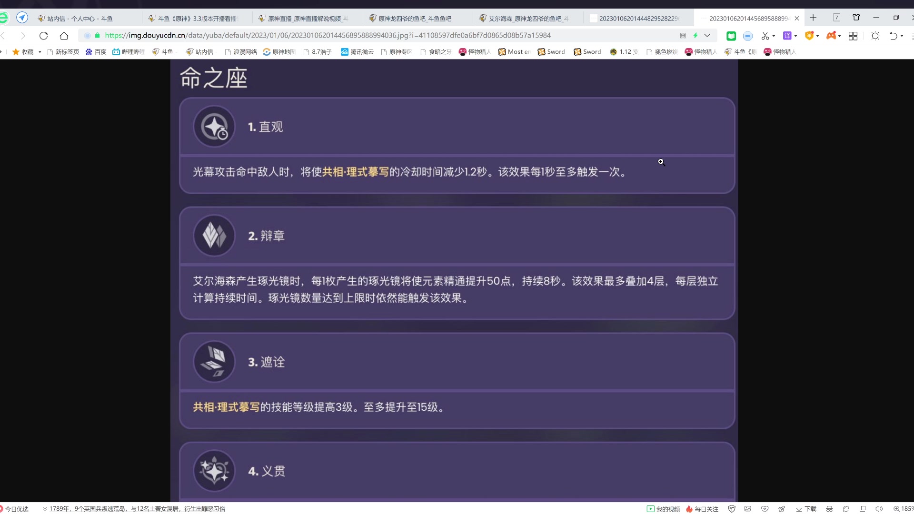The image size is (914, 514).
Task: Open the 新标签页 bookmark
Action: pyautogui.click(x=63, y=52)
